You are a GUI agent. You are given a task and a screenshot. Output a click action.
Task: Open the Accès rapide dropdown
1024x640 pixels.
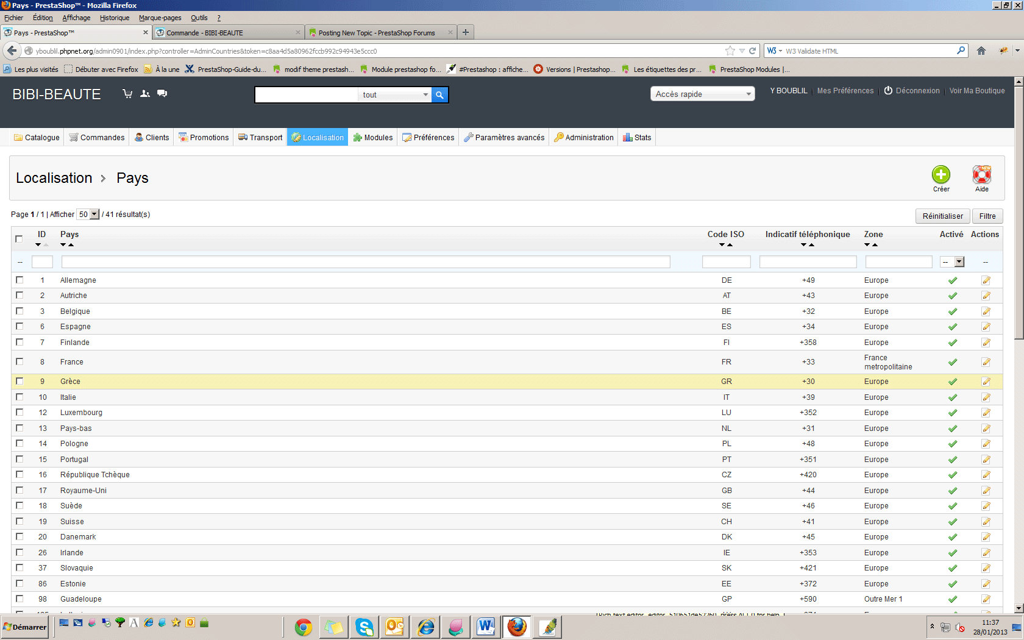pyautogui.click(x=703, y=94)
